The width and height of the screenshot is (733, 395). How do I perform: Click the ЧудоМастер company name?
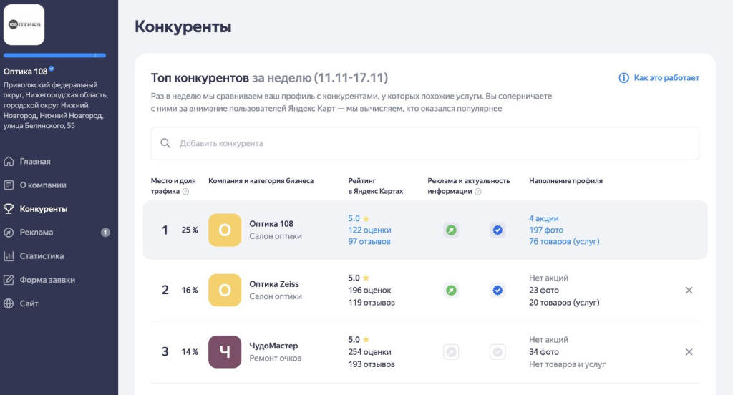click(x=273, y=346)
